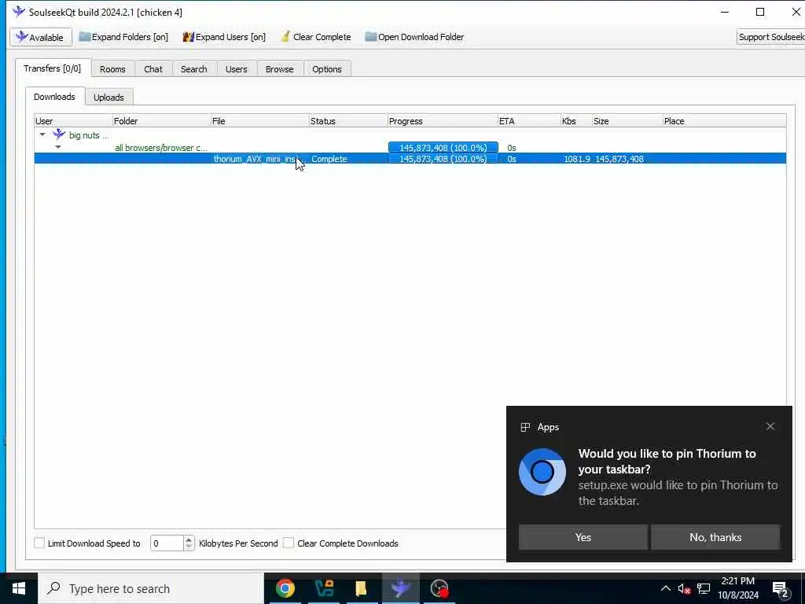Sort by User column header
Screen dimensions: 805x604
pos(73,121)
